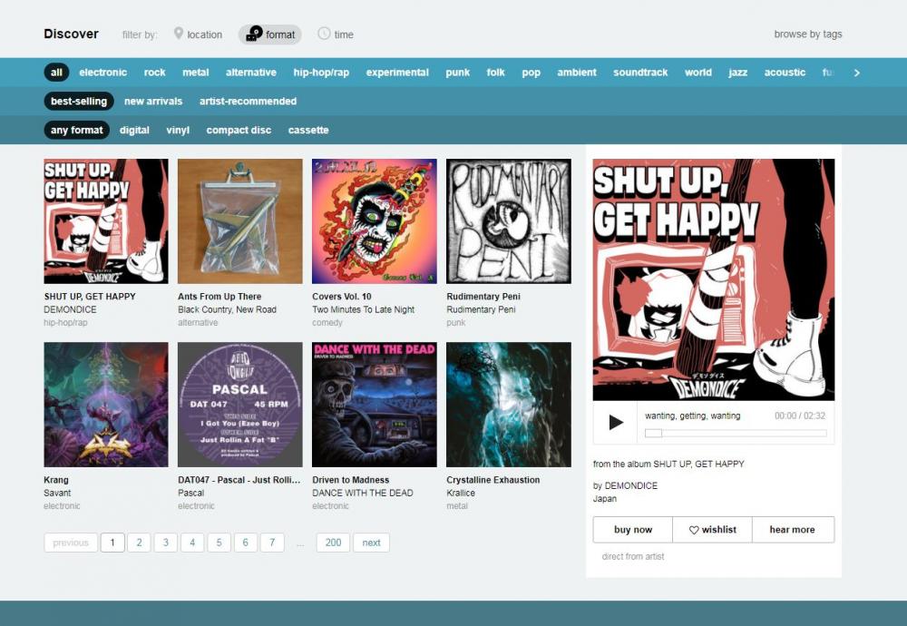The image size is (907, 626).
Task: Click the time filter clock icon
Action: 324,34
